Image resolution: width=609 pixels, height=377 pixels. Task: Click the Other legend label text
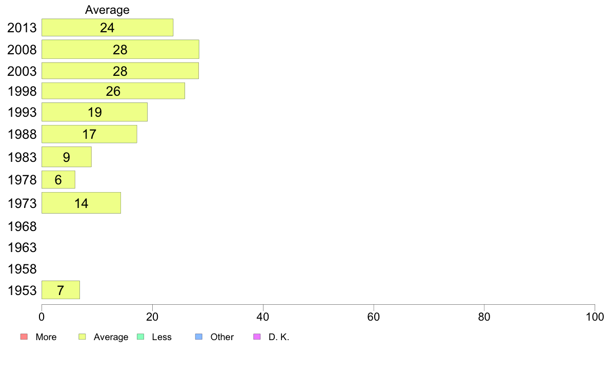(x=222, y=337)
